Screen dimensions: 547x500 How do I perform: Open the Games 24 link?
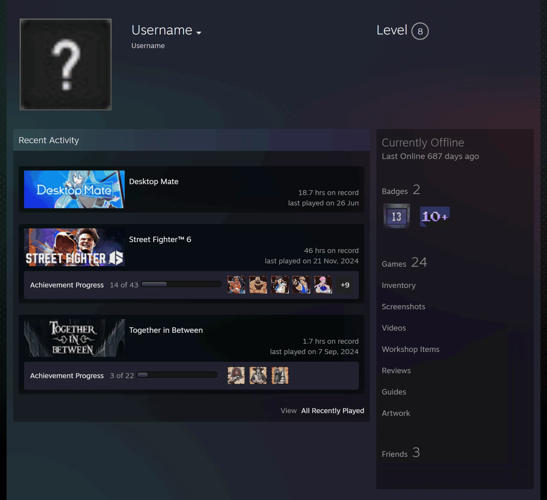point(404,262)
